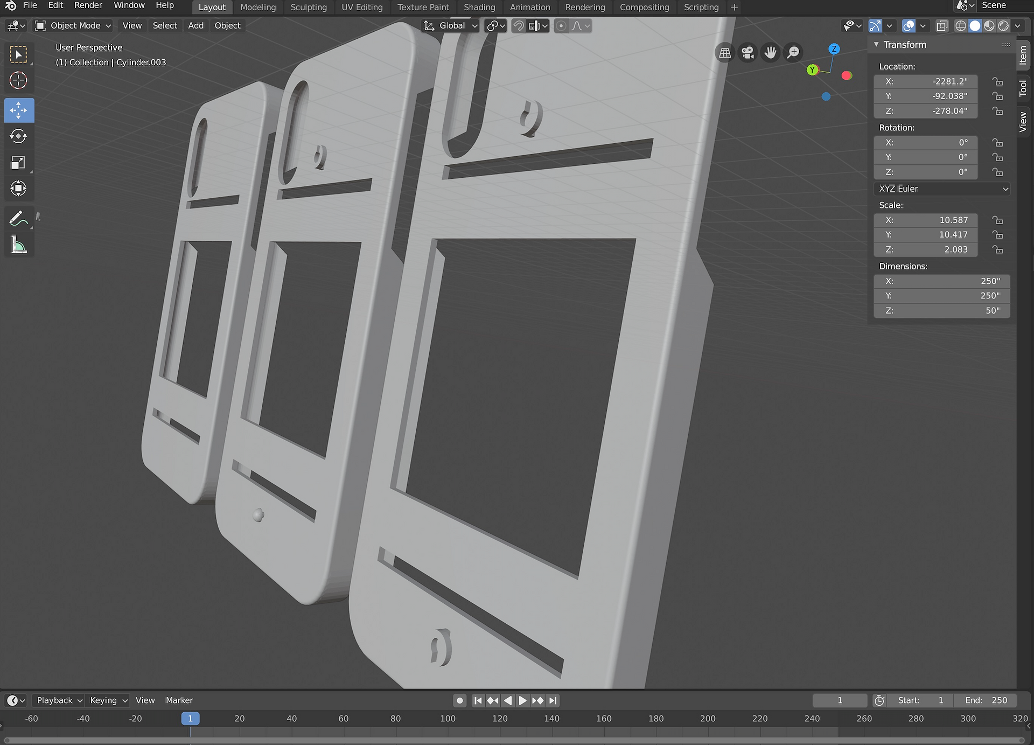Open the snapping options dropdown
The height and width of the screenshot is (745, 1034).
[x=538, y=26]
